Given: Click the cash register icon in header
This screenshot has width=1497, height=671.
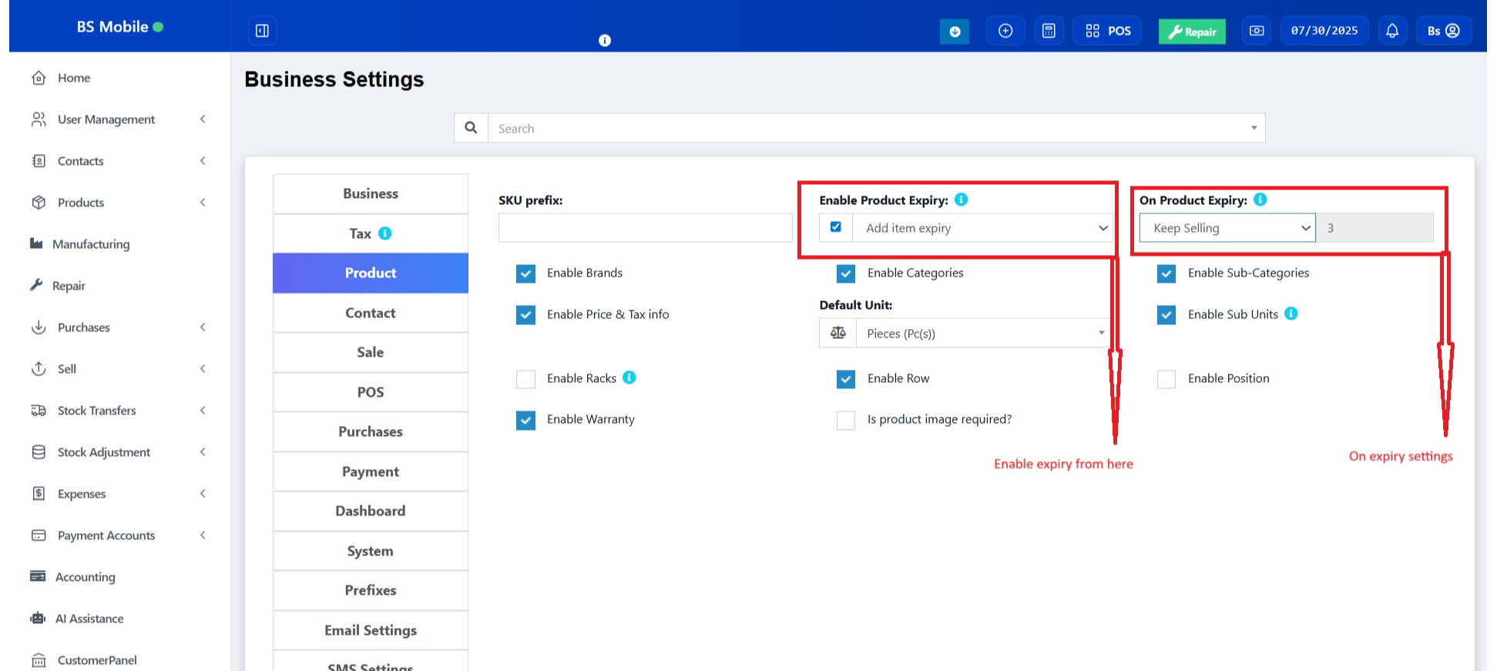Looking at the screenshot, I should 1257,31.
